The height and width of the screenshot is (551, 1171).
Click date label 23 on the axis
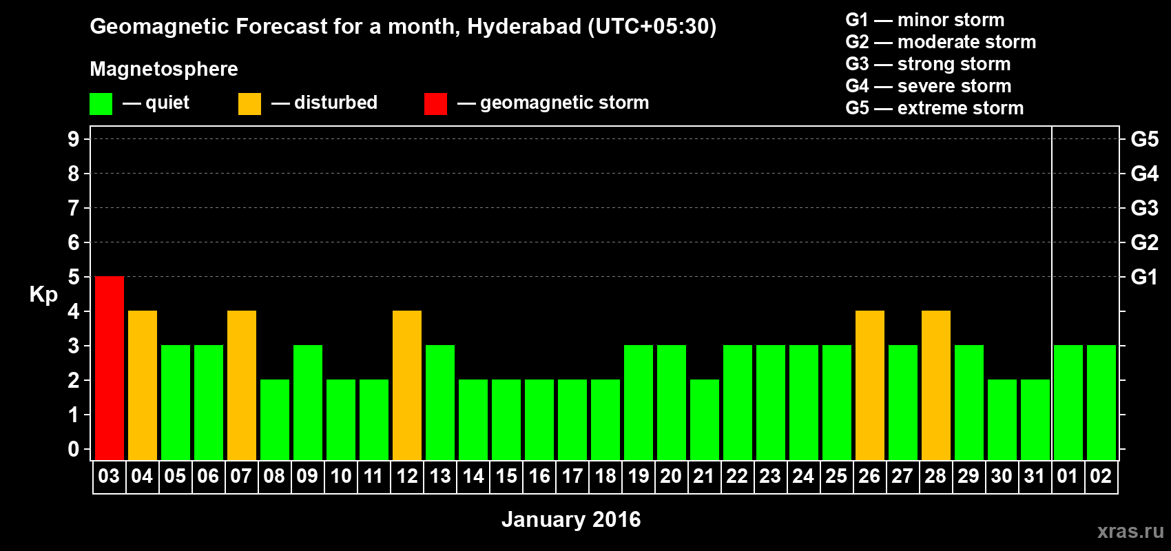[x=770, y=477]
